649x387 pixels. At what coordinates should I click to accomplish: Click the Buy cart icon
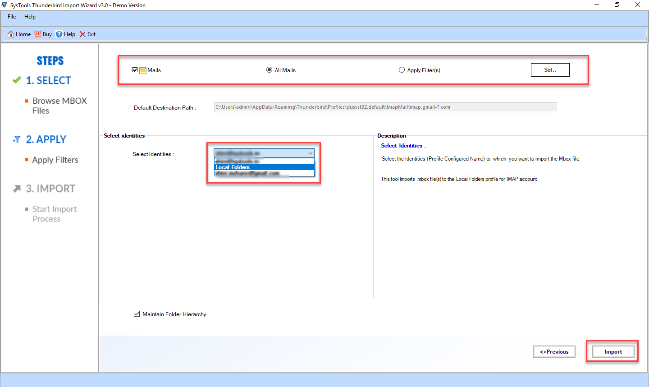37,34
